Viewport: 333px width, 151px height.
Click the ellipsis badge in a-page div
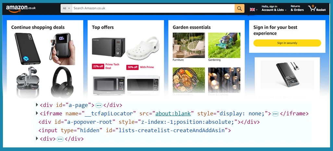(99, 105)
